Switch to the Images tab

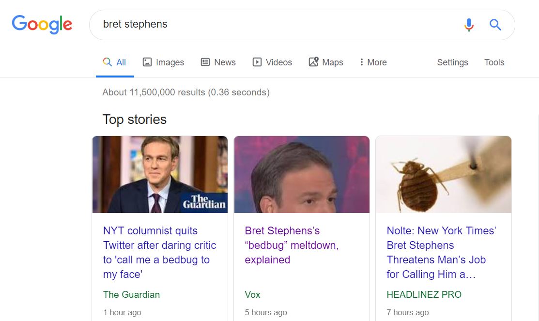click(x=163, y=62)
